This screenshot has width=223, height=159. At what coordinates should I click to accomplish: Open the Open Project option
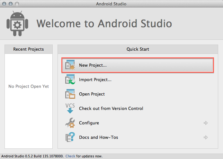tap(138, 94)
